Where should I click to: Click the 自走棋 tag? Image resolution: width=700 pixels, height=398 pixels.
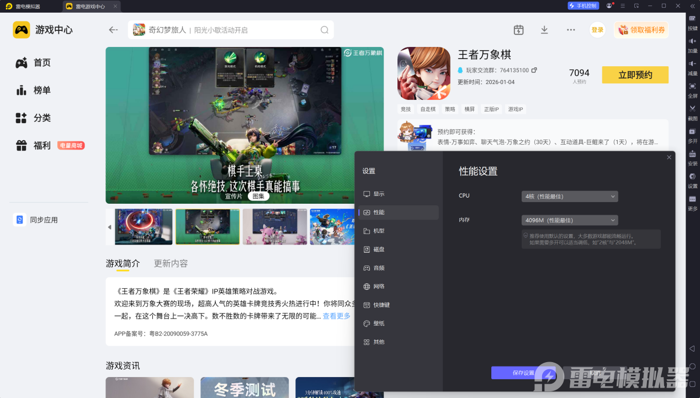click(x=428, y=109)
